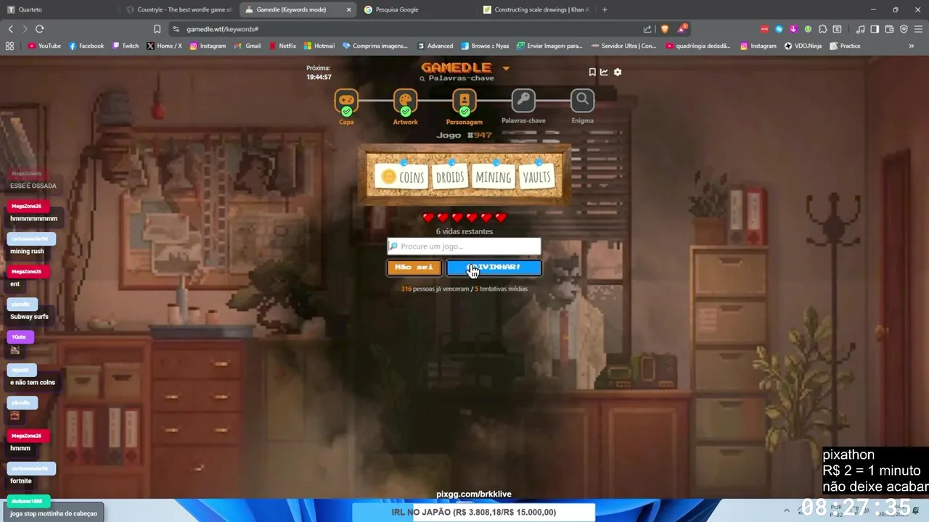929x522 pixels.
Task: Open the Home / X bookmark
Action: coord(164,46)
